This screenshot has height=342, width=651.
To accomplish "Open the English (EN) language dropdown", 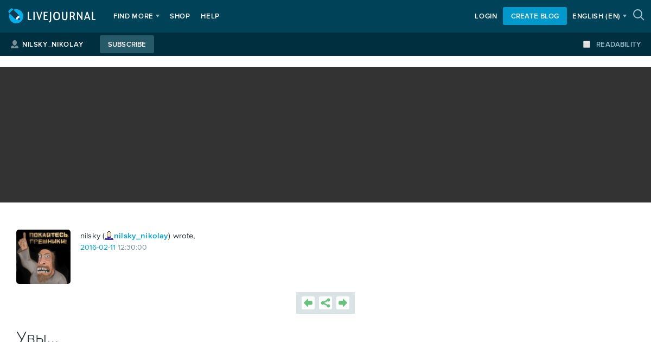I will (x=599, y=16).
